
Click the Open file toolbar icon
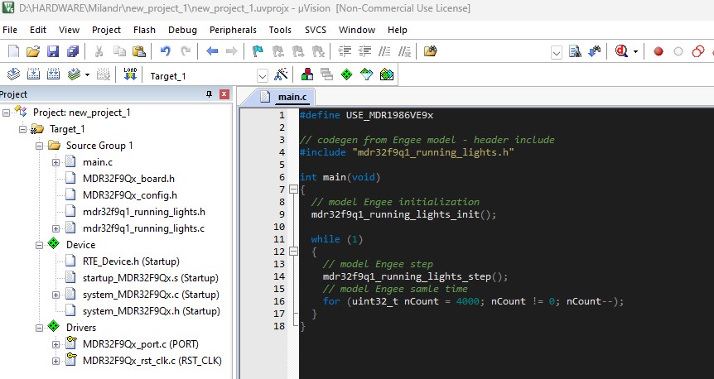(33, 51)
